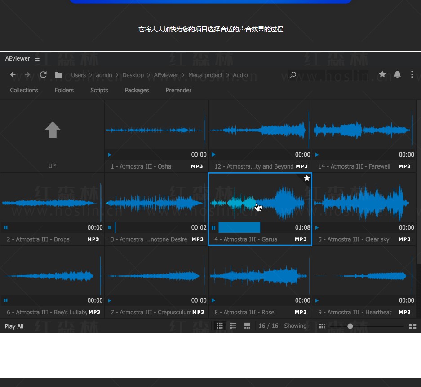This screenshot has width=421, height=387.
Task: Open notifications bell icon
Action: (397, 74)
